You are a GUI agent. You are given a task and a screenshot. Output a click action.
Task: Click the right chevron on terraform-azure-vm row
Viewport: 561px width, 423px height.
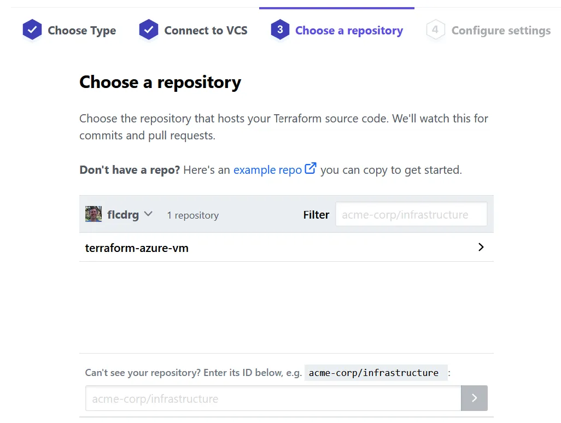[481, 247]
